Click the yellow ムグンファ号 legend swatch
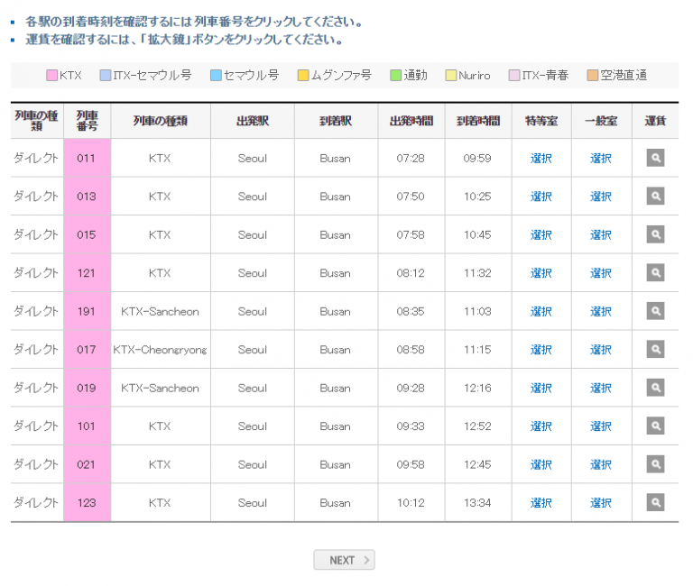This screenshot has height=586, width=693. pyautogui.click(x=303, y=76)
